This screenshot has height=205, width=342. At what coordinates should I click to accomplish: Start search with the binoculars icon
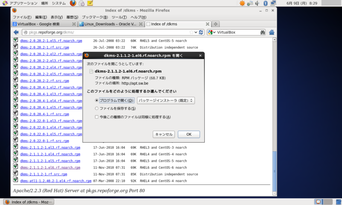click(x=262, y=32)
